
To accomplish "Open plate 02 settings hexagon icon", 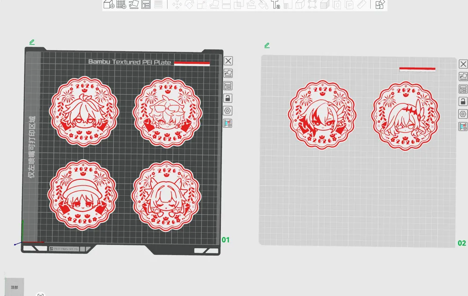I will [463, 114].
